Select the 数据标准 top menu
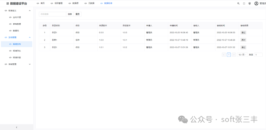The image size is (266, 130). click(106, 3)
